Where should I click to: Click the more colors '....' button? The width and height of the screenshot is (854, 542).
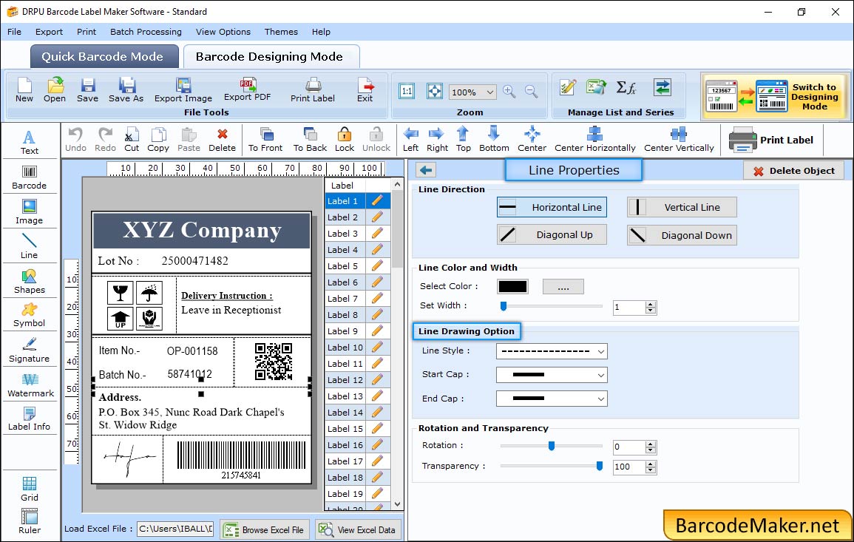click(x=563, y=286)
